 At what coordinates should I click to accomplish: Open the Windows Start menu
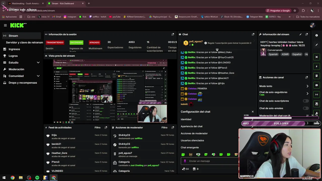pos(4,178)
